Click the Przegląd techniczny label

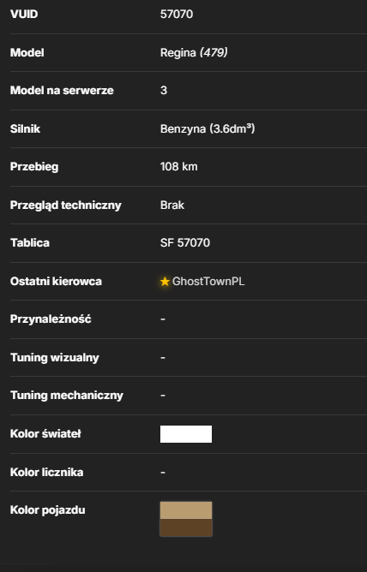pyautogui.click(x=66, y=205)
